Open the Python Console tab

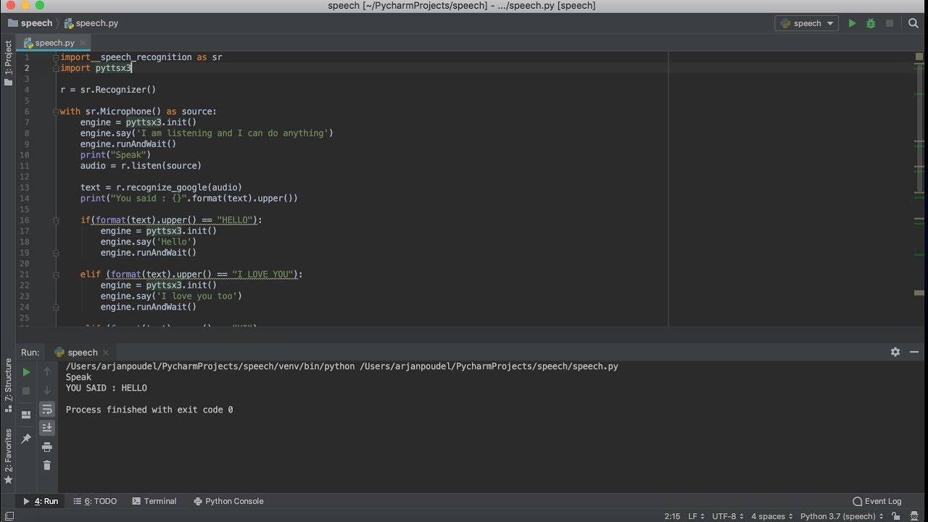point(228,501)
